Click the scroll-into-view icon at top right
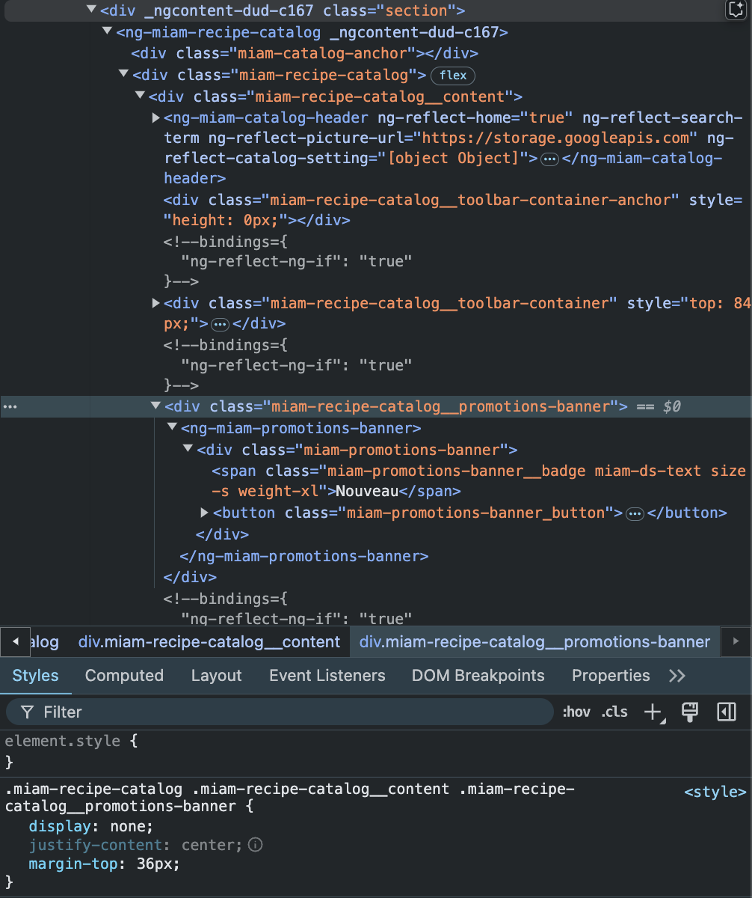 pyautogui.click(x=735, y=10)
